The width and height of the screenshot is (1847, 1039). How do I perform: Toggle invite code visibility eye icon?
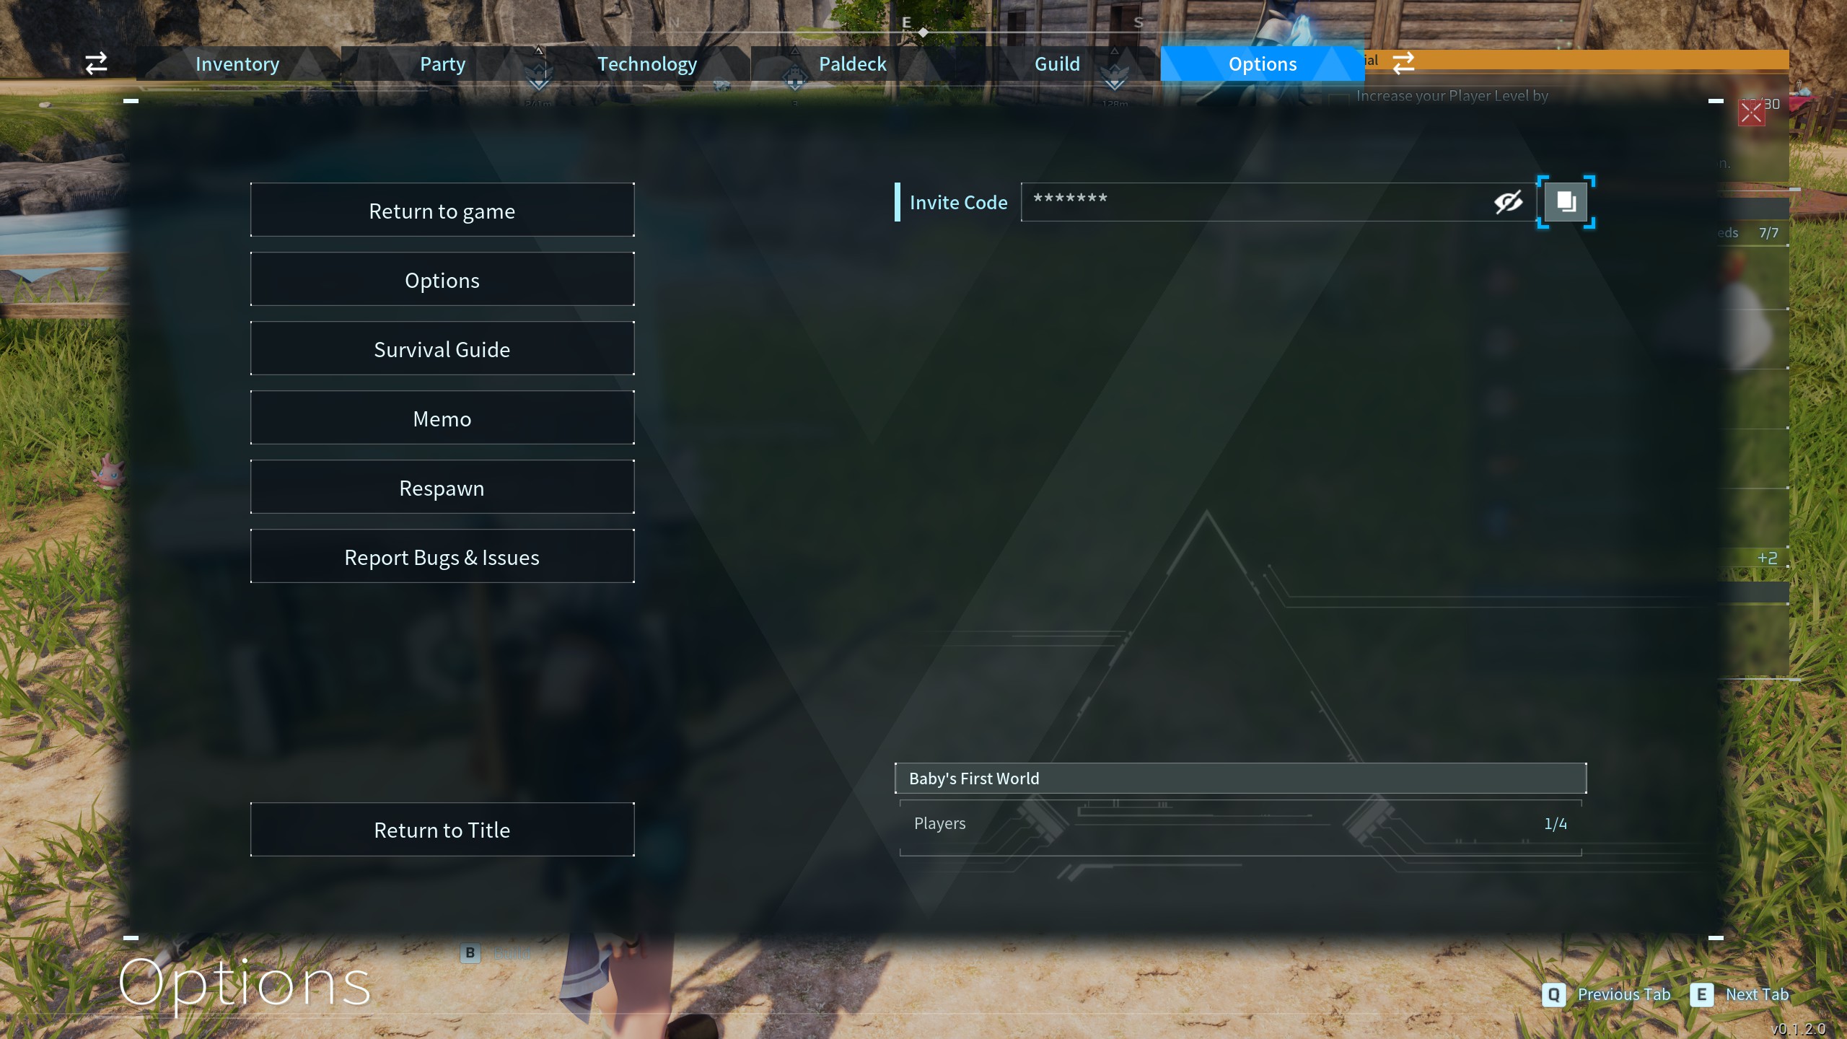tap(1509, 201)
